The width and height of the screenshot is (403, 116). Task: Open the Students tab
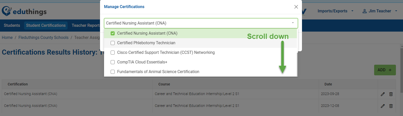[12, 26]
